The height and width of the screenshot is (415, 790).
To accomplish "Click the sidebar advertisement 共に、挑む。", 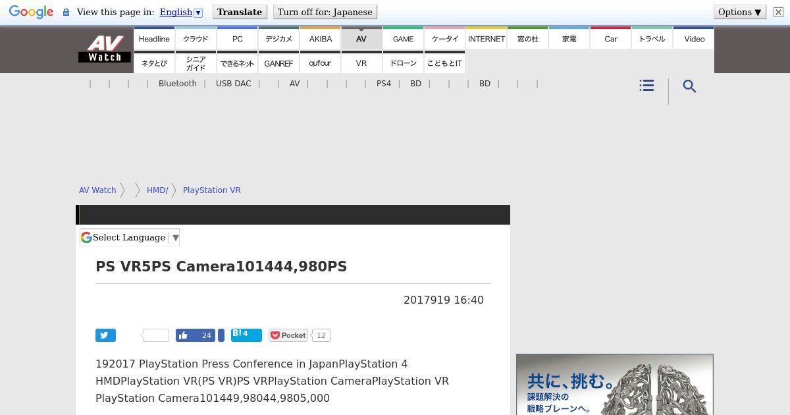I will [x=615, y=385].
